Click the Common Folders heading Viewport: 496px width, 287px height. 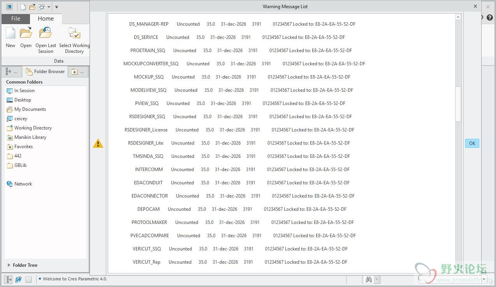(x=24, y=82)
